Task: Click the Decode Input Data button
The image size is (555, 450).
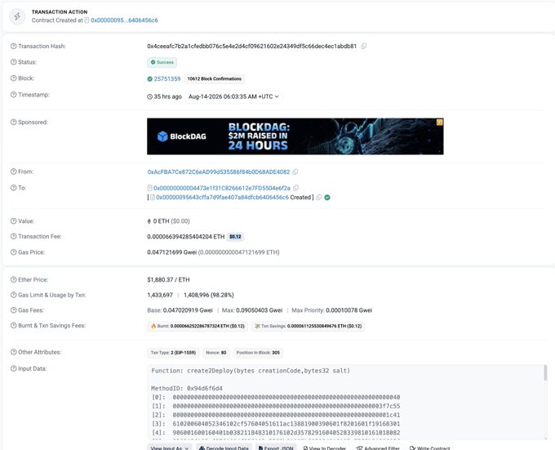Action: click(224, 448)
